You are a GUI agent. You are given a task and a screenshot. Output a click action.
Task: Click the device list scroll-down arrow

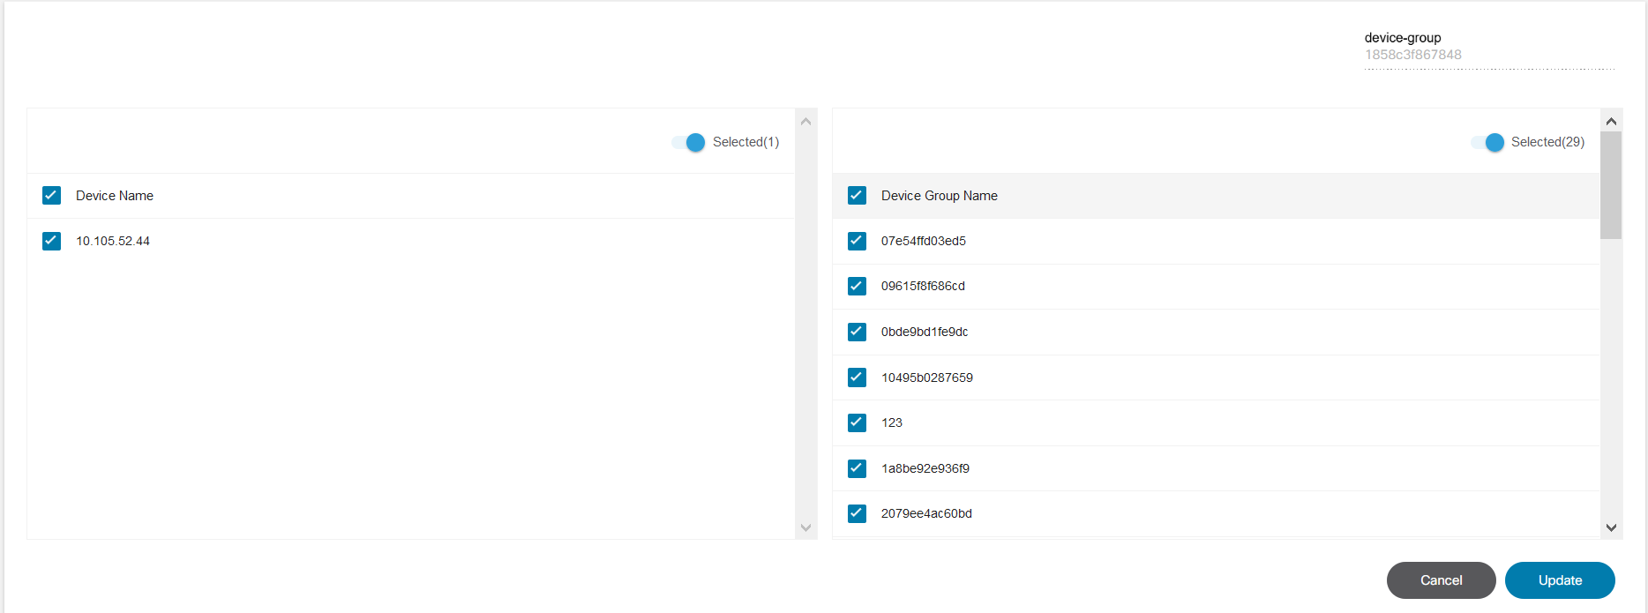(x=805, y=527)
